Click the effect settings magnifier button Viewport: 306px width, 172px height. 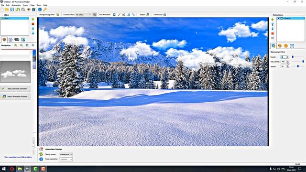(95, 15)
